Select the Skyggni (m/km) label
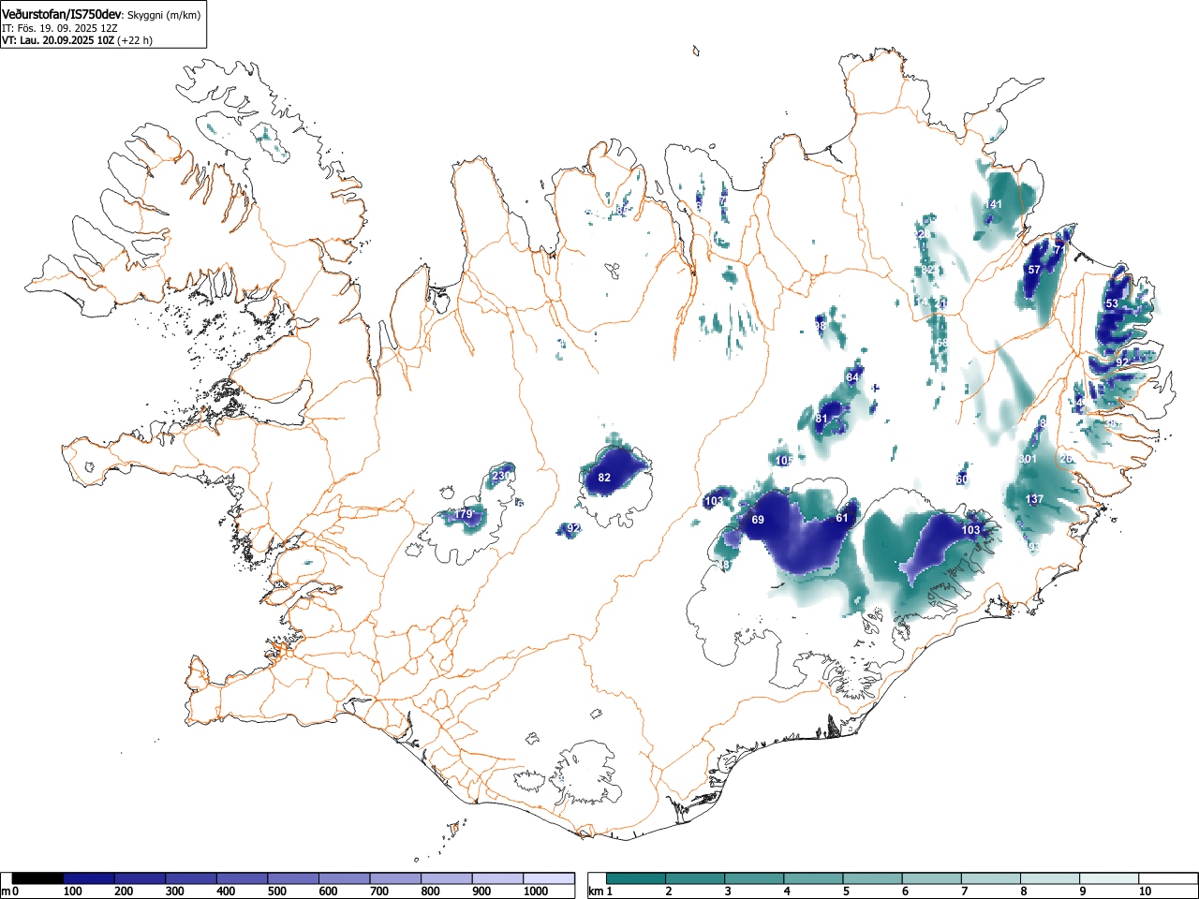 click(x=164, y=15)
